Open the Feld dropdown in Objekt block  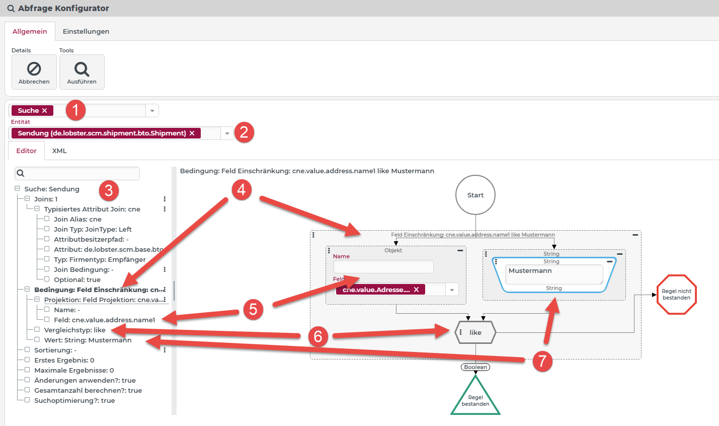pos(452,290)
